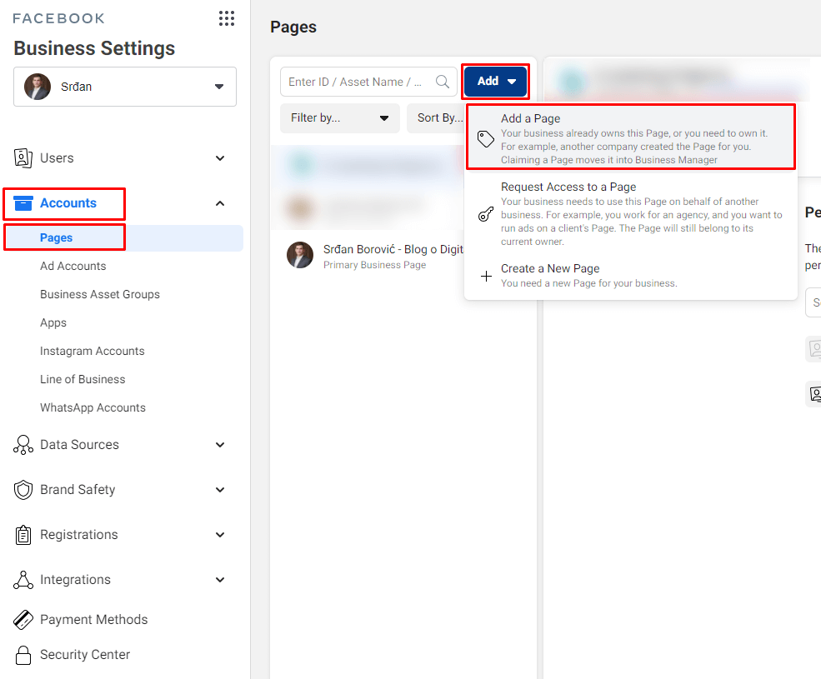
Task: Click the Srđan Borović page avatar
Action: pyautogui.click(x=300, y=256)
